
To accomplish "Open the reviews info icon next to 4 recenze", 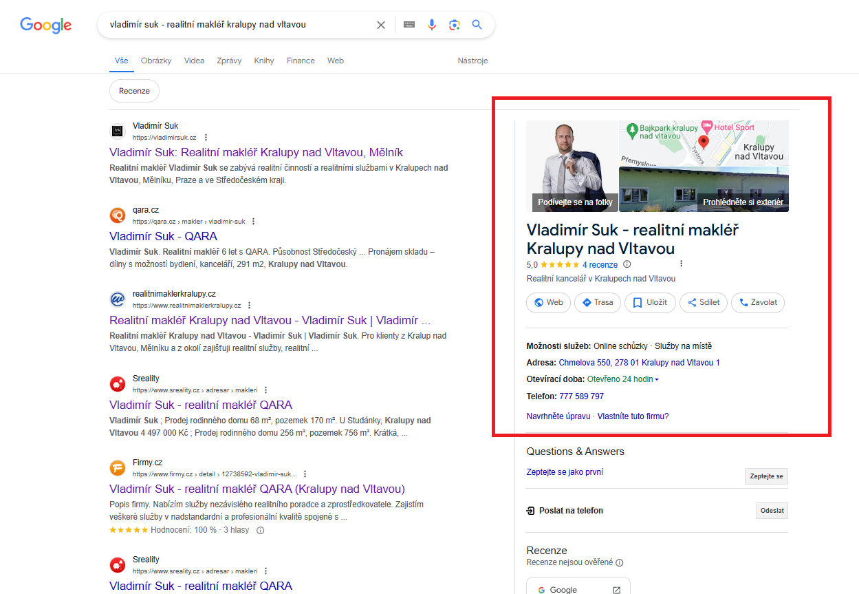I will pyautogui.click(x=627, y=264).
